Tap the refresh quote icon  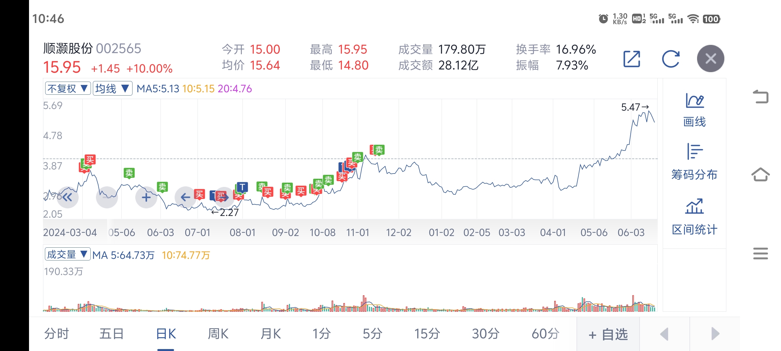[671, 59]
